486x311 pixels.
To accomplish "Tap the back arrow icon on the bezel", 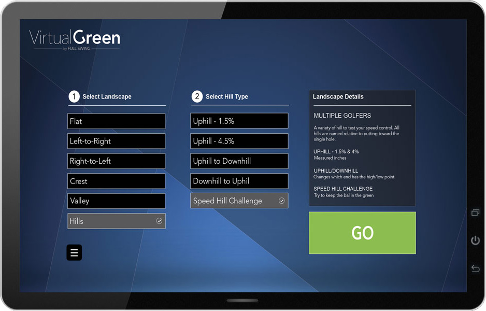I will (x=475, y=268).
